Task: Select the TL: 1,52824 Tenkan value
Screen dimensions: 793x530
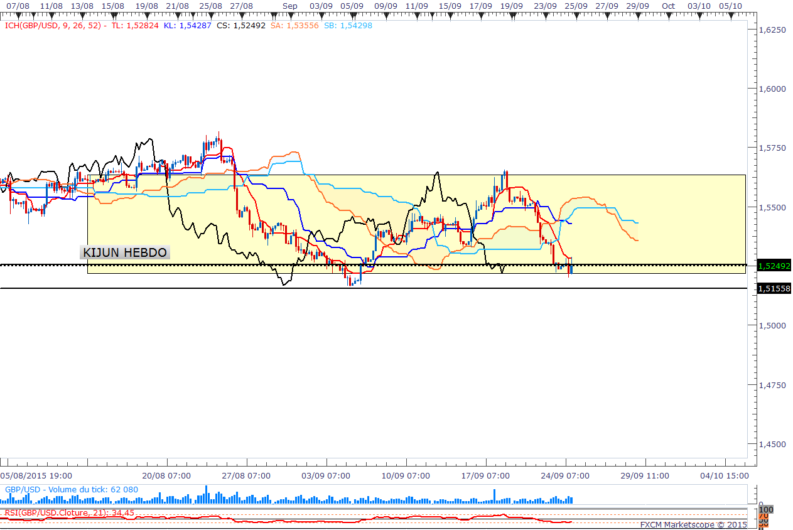Action: pyautogui.click(x=136, y=26)
